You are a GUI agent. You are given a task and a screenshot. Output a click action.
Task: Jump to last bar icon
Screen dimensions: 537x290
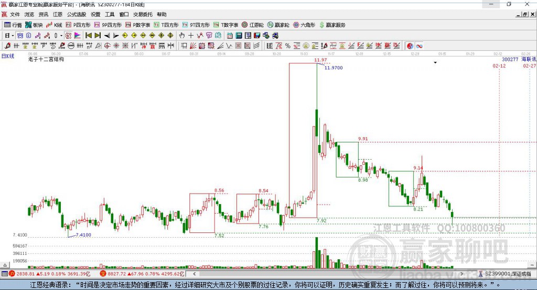(x=98, y=36)
